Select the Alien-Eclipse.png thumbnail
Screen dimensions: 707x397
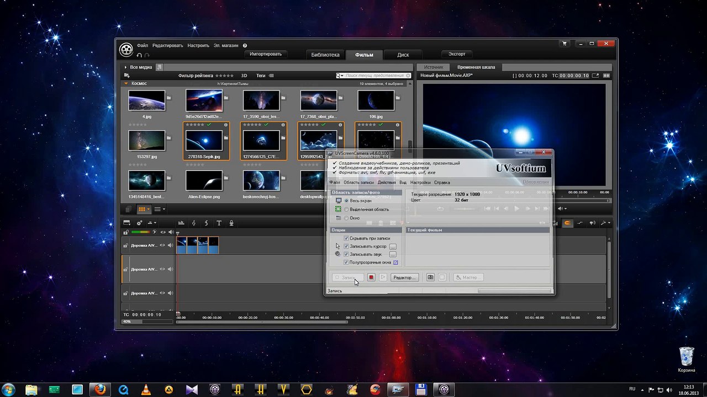tap(204, 180)
